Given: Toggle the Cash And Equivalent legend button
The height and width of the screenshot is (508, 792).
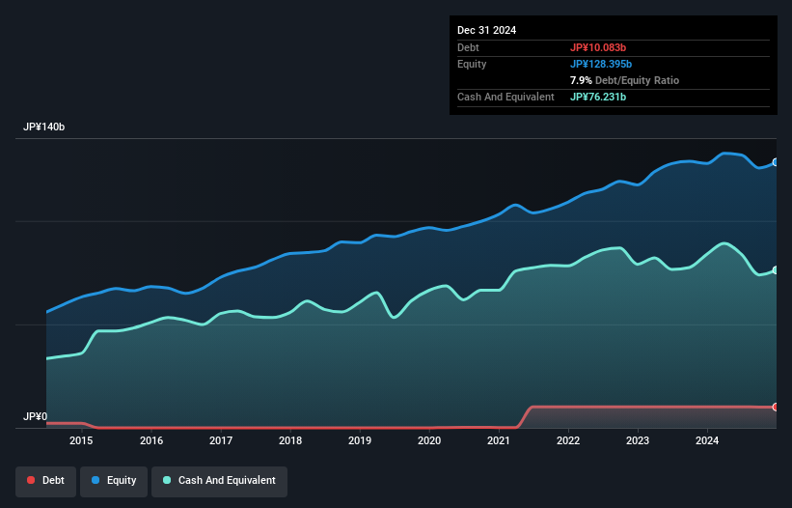Looking at the screenshot, I should [x=219, y=481].
